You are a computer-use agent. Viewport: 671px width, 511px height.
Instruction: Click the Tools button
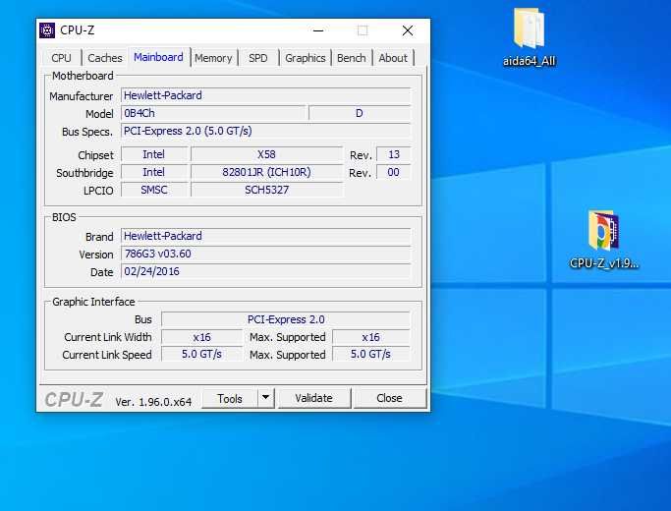230,398
